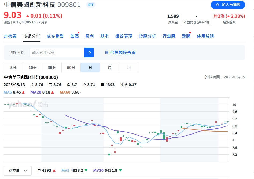Click the tall green candlestick near price 8
Viewport: 254px width, 179px height.
pos(164,136)
